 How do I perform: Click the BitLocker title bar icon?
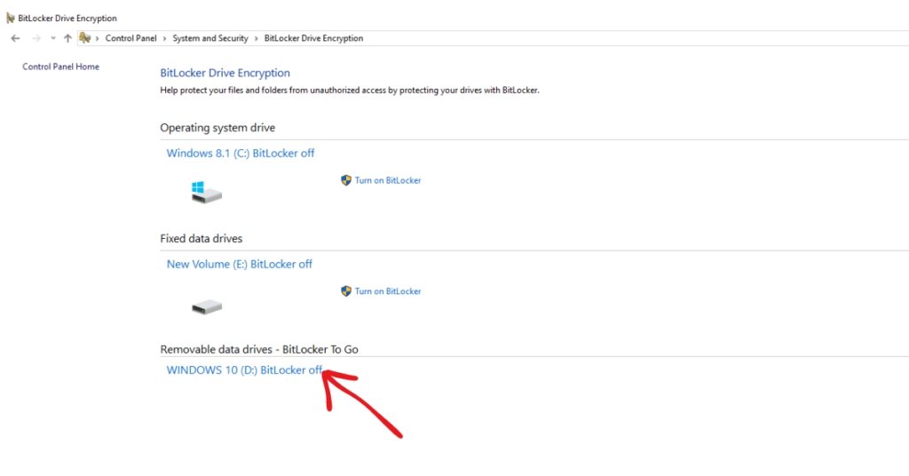click(11, 18)
